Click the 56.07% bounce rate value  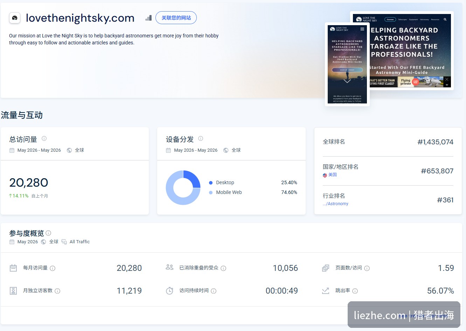[440, 291]
